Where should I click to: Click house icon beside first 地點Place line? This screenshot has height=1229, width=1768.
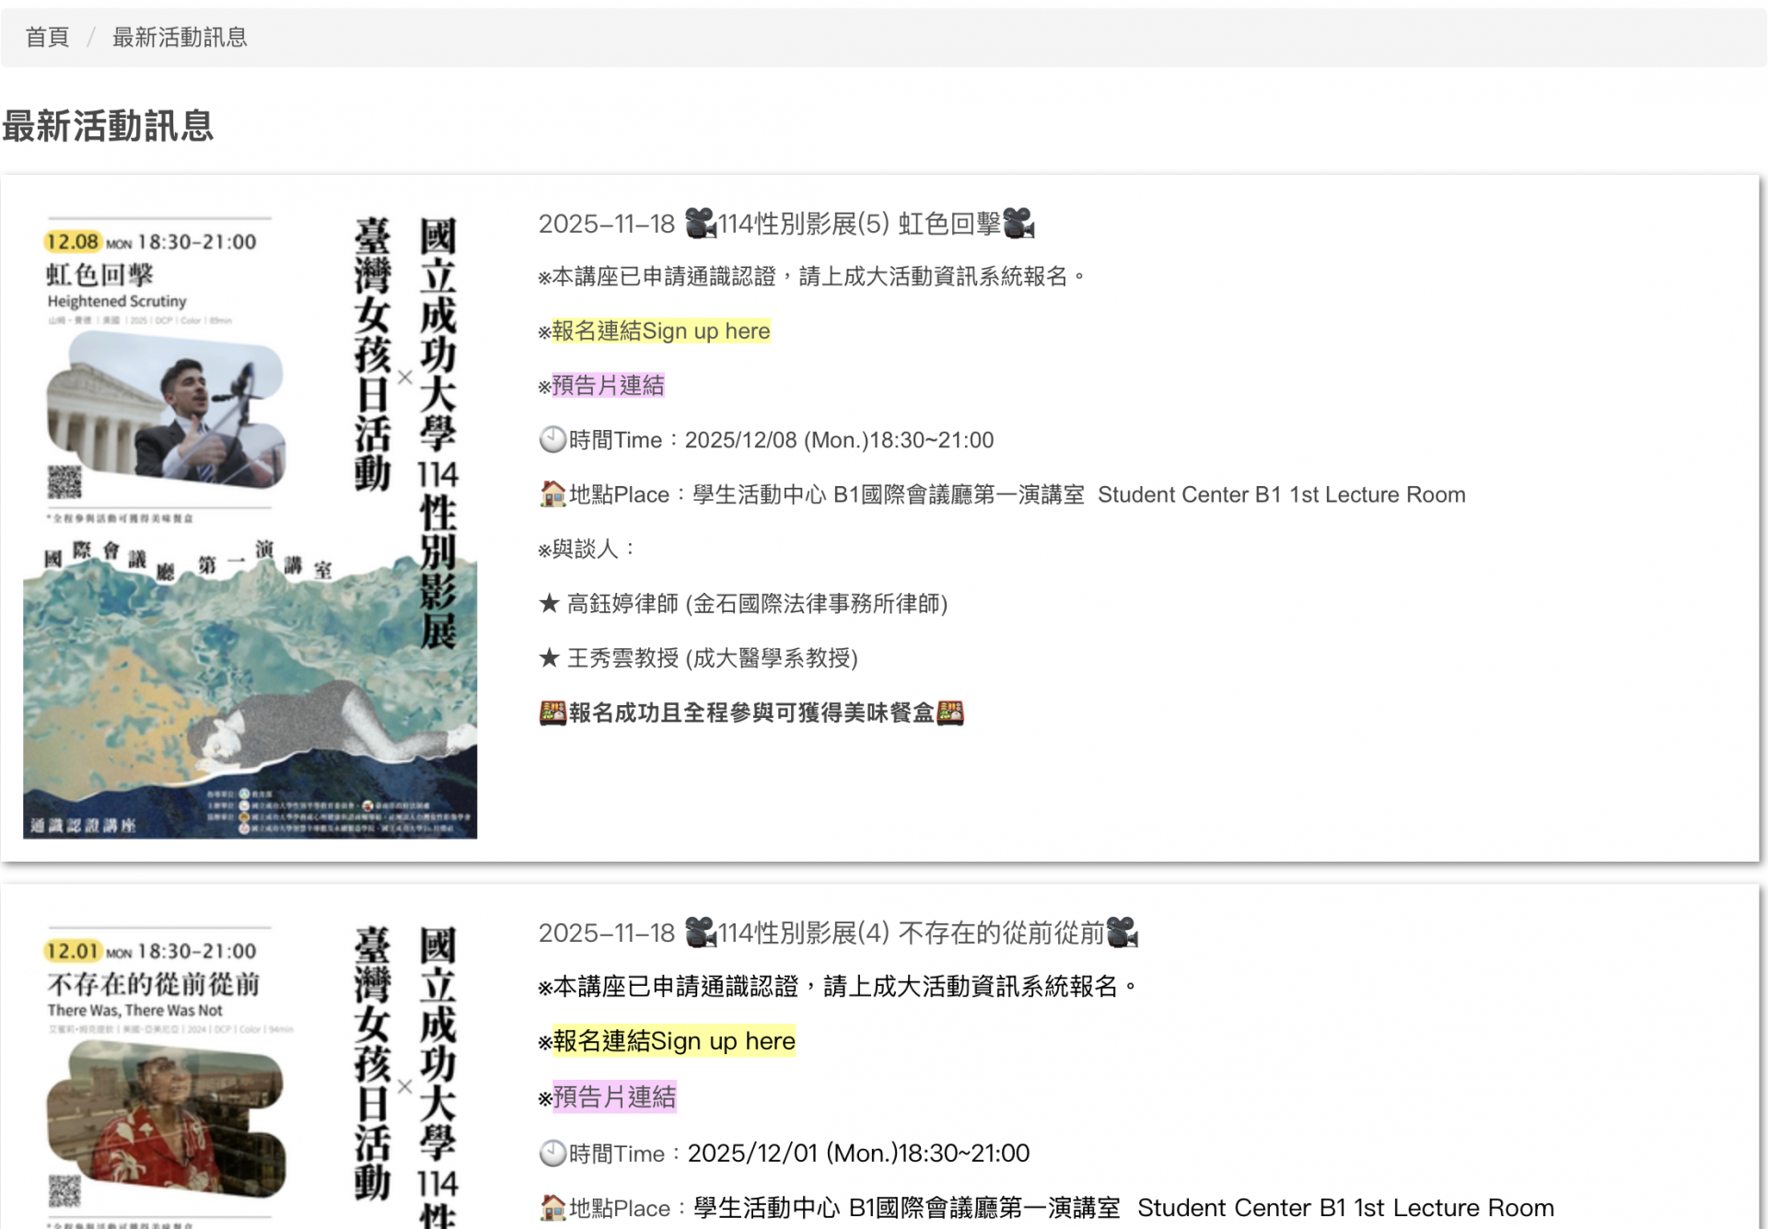[552, 494]
